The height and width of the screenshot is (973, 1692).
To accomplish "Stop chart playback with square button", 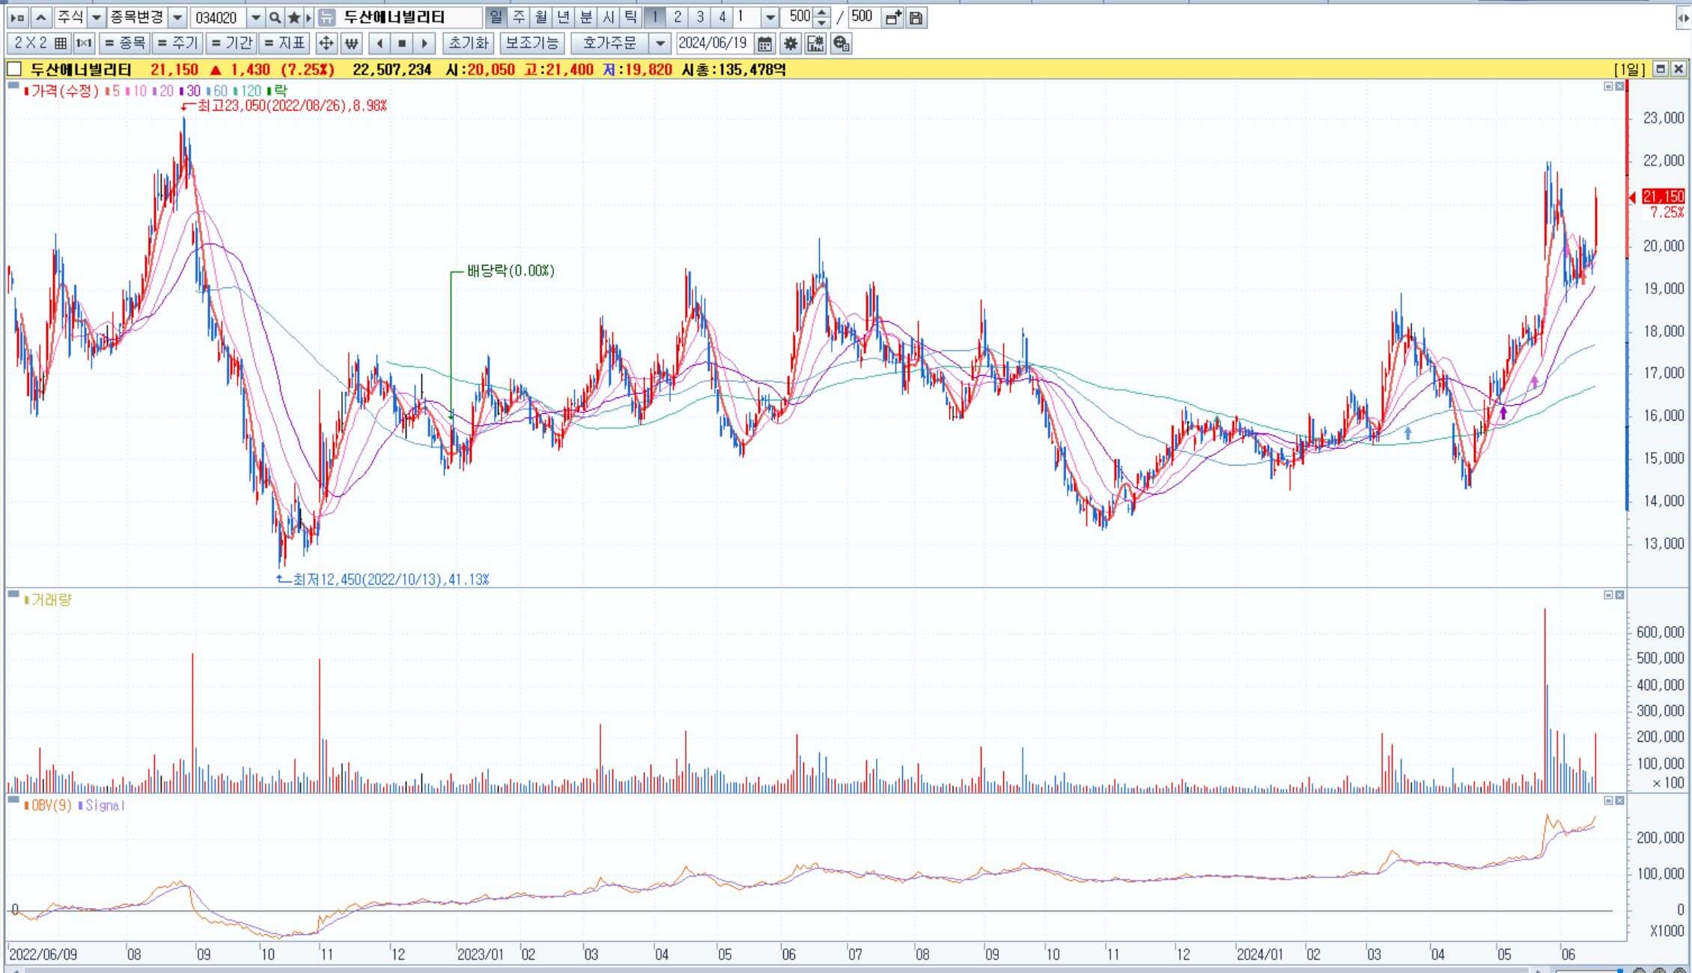I will 402,43.
